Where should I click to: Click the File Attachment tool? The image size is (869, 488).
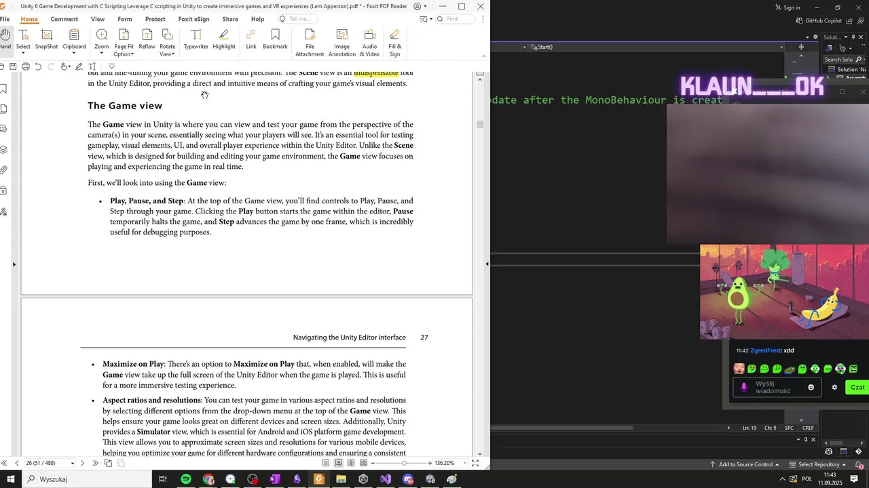click(x=310, y=43)
